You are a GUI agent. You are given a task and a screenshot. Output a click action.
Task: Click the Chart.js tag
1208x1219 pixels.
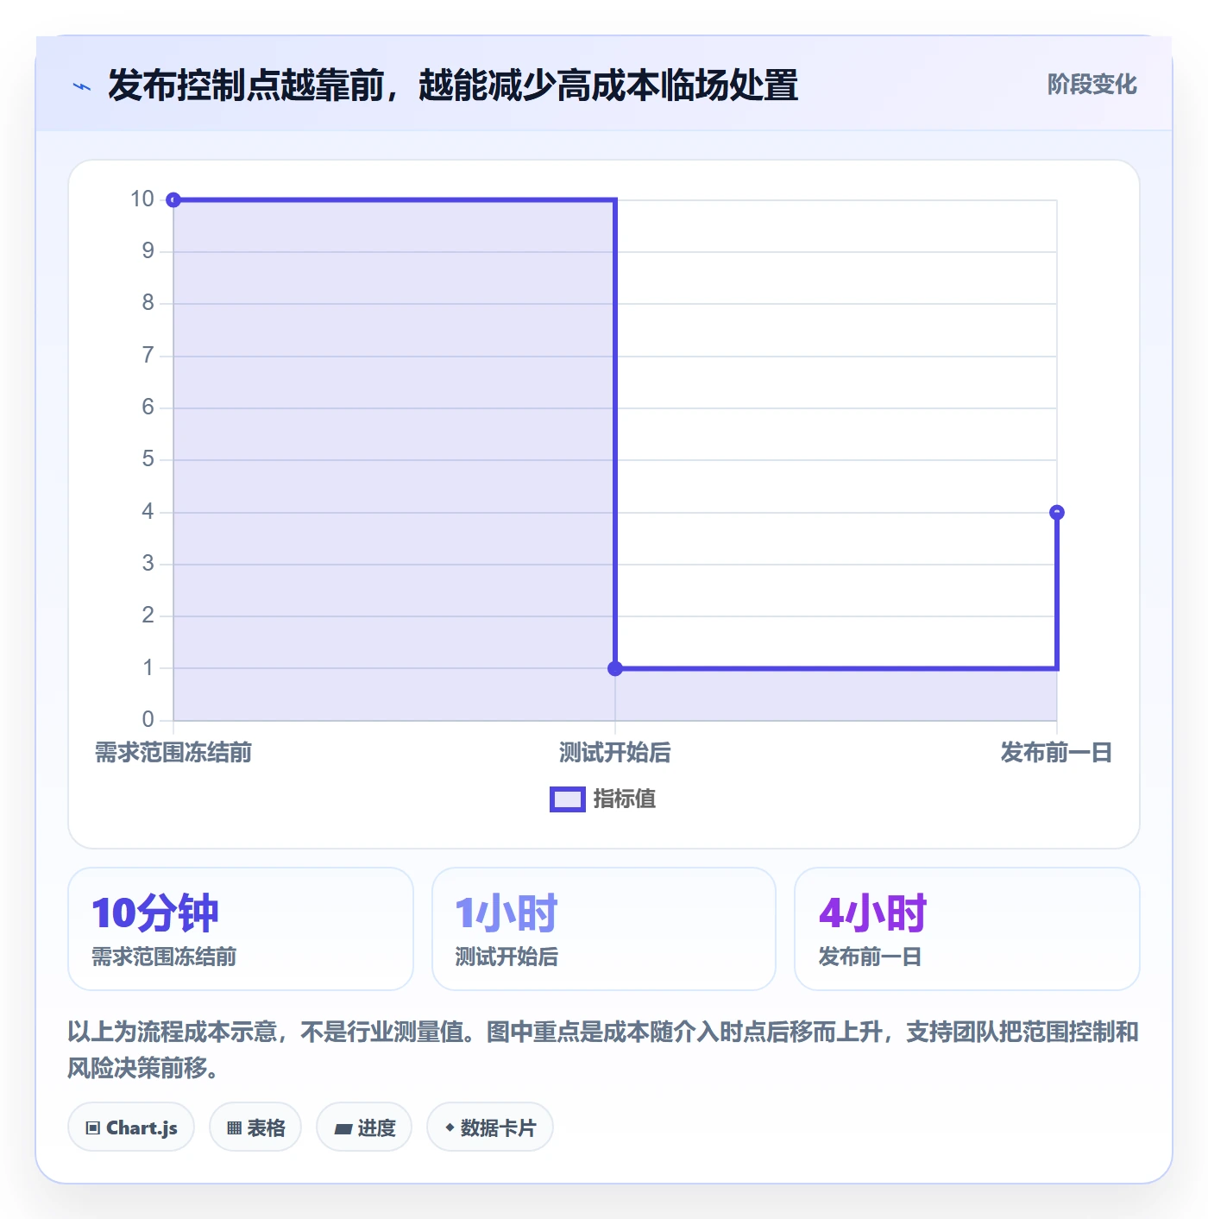(131, 1127)
